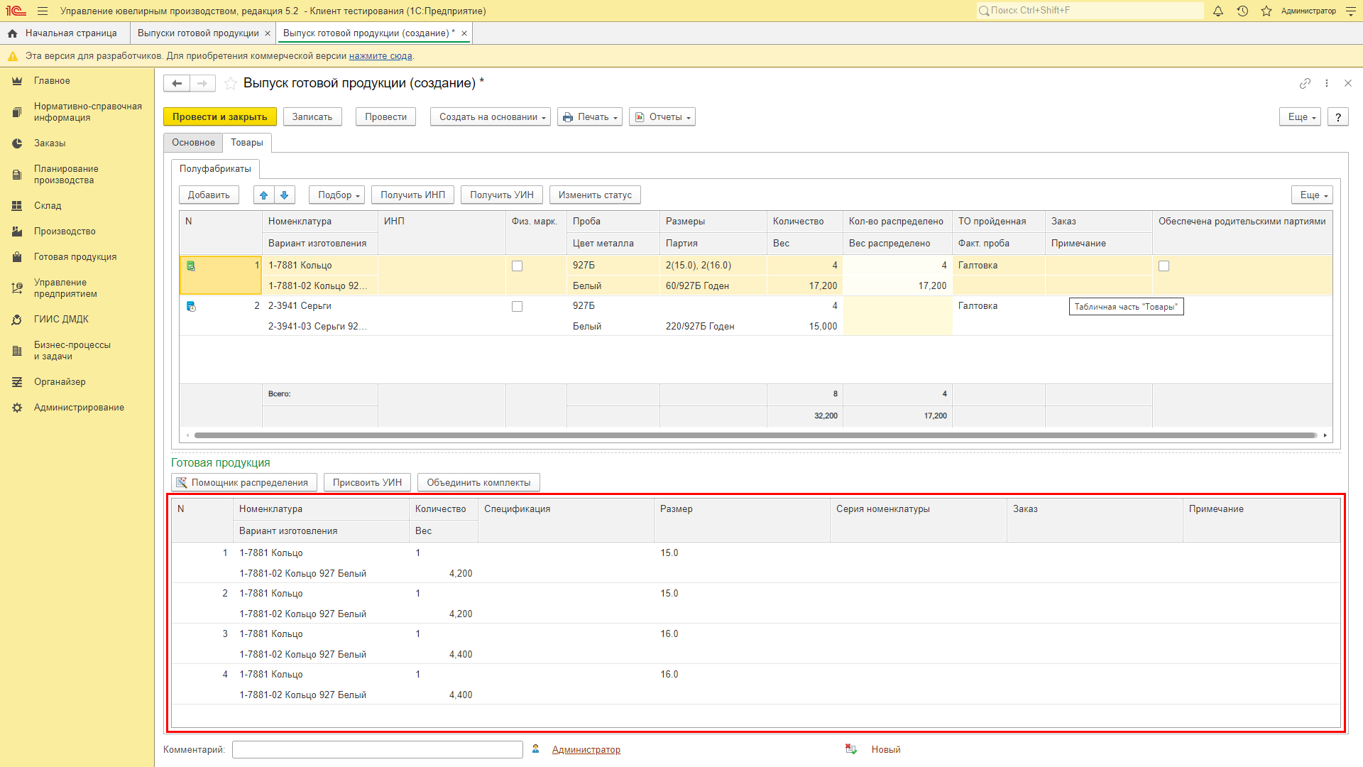The image size is (1363, 767).
Task: Click Объединить комплекты button
Action: (478, 483)
